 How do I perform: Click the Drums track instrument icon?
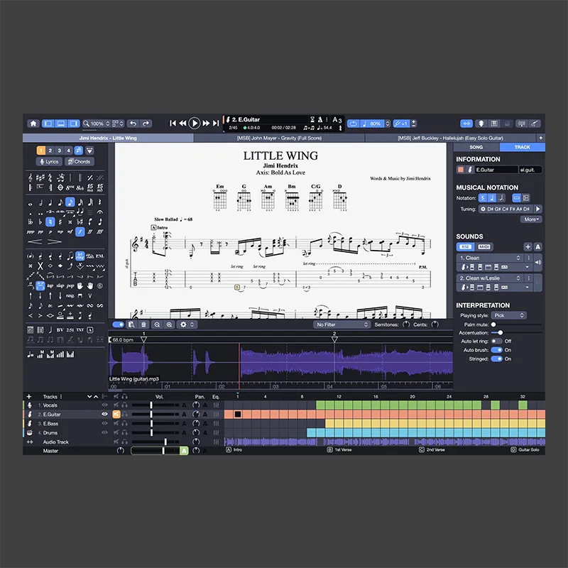point(30,432)
